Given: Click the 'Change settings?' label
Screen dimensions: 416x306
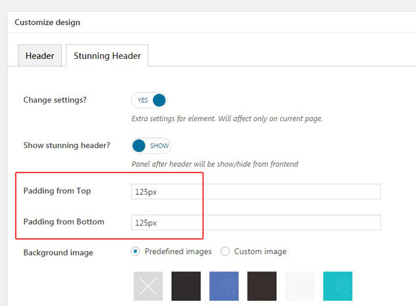Looking at the screenshot, I should pos(55,100).
